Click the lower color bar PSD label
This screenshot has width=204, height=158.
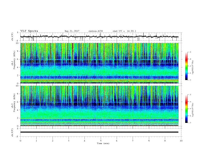coord(193,110)
